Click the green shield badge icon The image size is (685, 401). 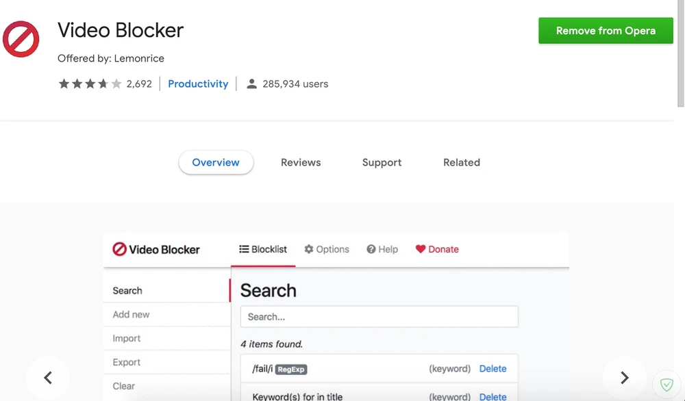(666, 385)
